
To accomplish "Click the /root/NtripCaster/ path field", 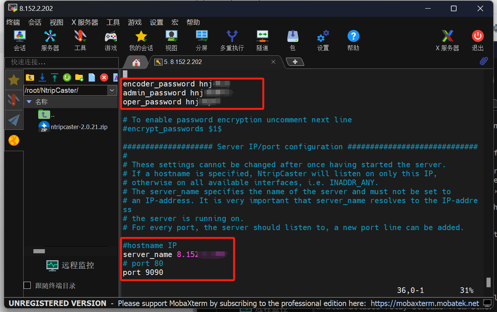I will click(66, 90).
